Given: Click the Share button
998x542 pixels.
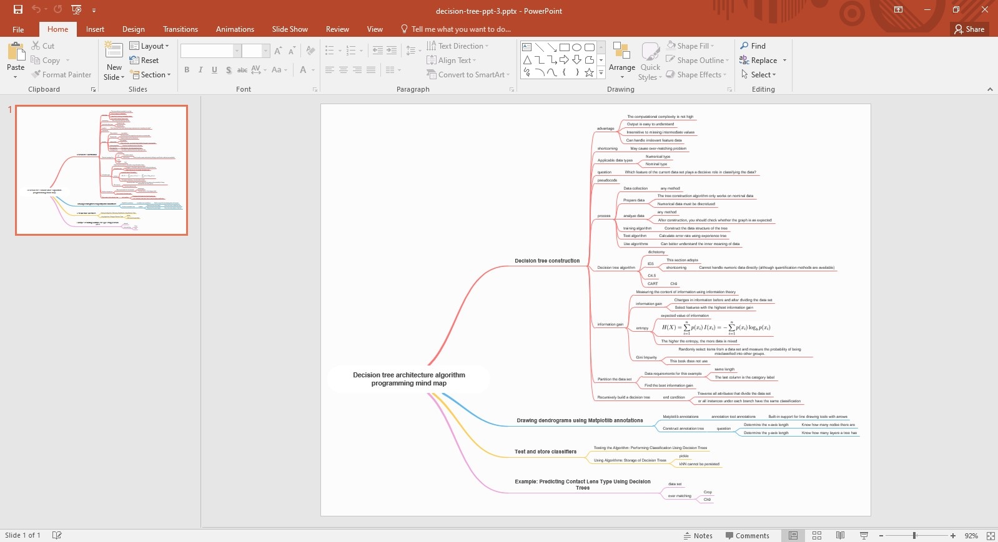Looking at the screenshot, I should coord(969,29).
